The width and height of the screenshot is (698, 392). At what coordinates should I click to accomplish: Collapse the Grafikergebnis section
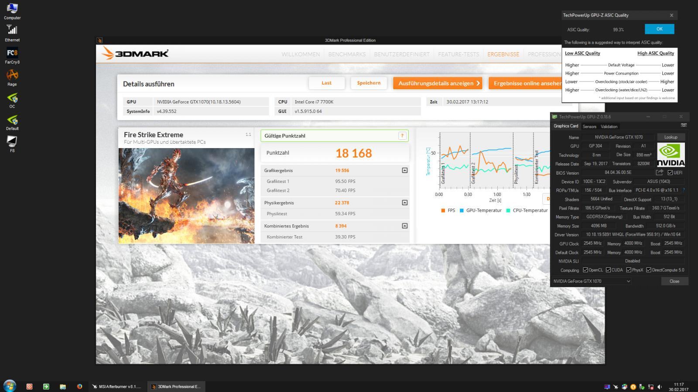405,170
